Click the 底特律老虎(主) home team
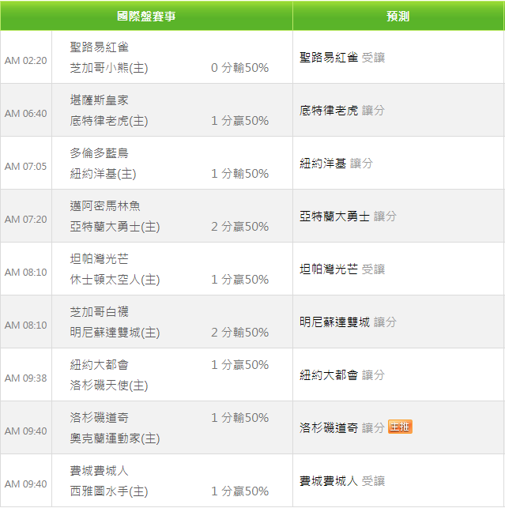This screenshot has height=508, width=505. point(109,121)
